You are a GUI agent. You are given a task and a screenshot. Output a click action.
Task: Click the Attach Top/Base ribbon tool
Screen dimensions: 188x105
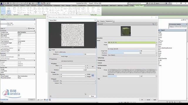point(93,10)
